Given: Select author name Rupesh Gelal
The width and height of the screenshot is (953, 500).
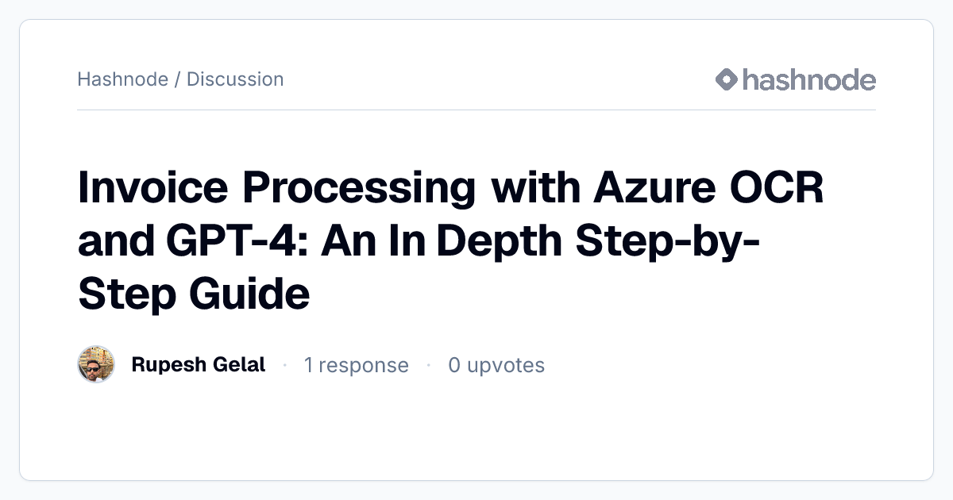Looking at the screenshot, I should (x=199, y=365).
